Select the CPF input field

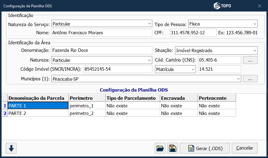(193, 33)
